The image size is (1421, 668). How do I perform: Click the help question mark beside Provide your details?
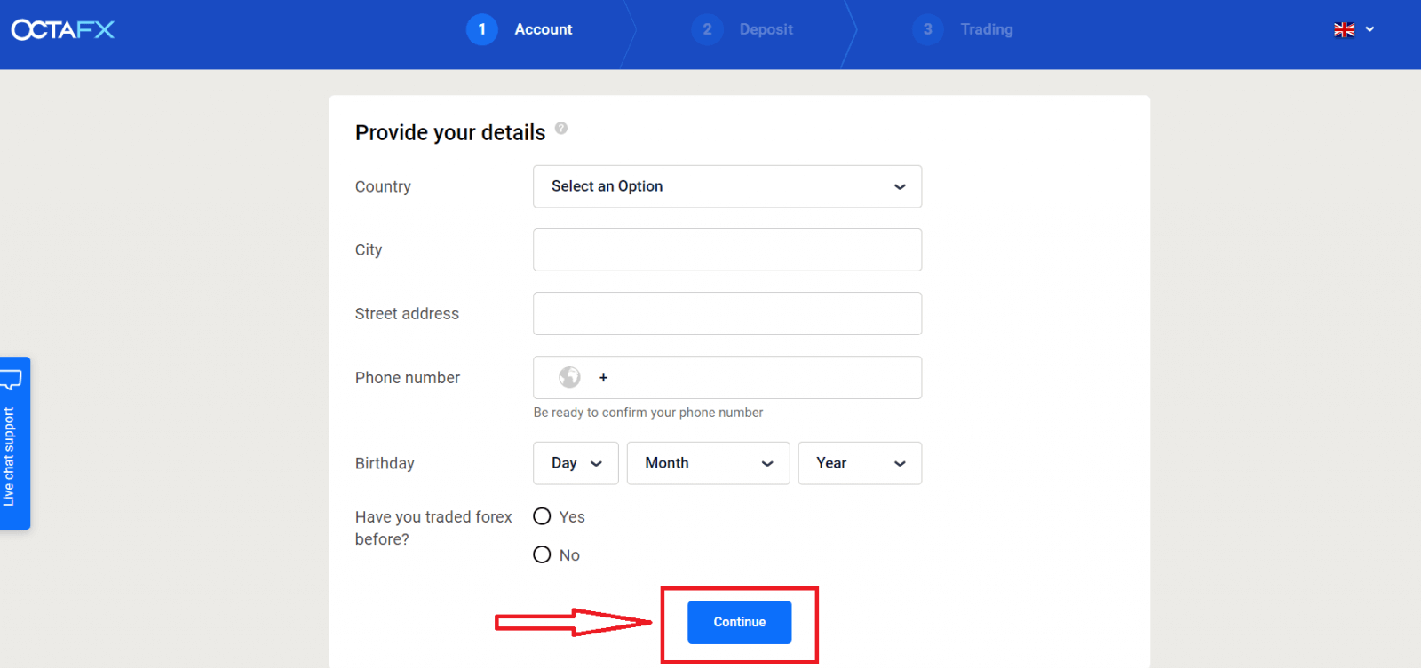coord(561,128)
